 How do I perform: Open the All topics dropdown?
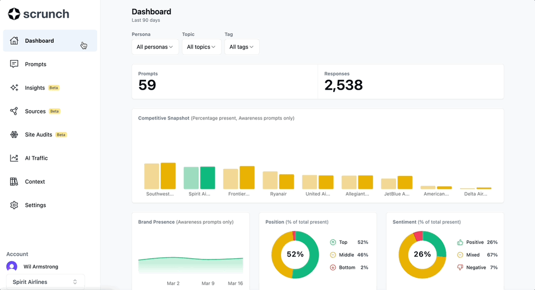point(201,47)
